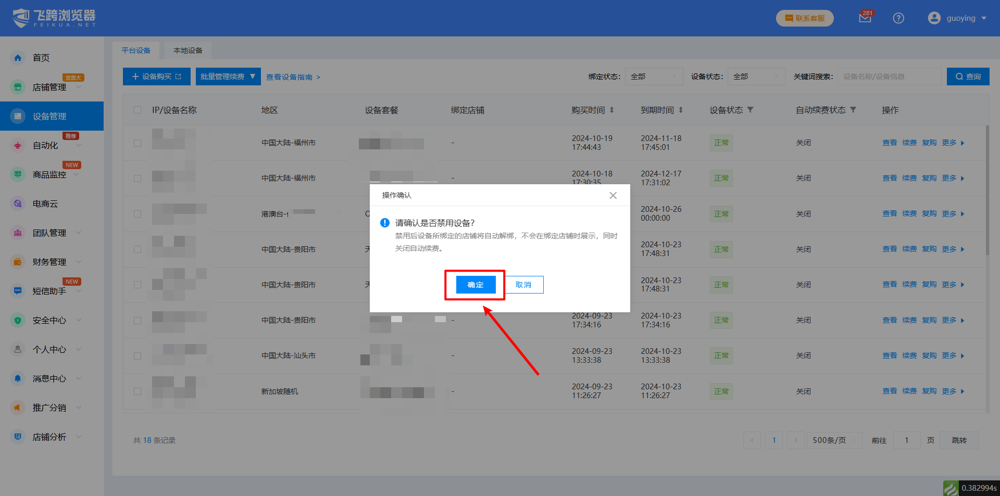Viewport: 1000px width, 496px height.
Task: Open the help question mark icon
Action: 898,18
